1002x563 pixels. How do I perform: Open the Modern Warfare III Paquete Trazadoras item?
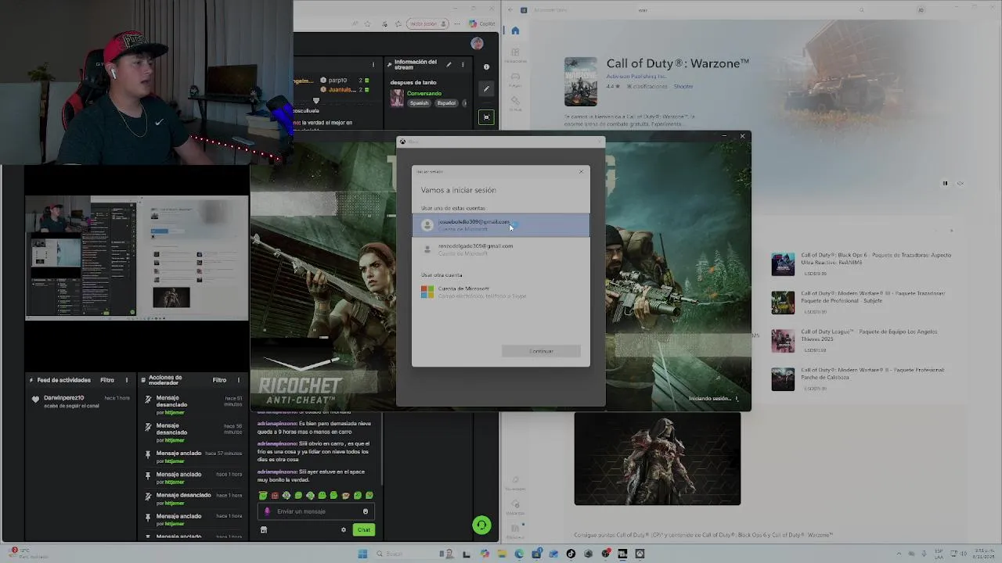tap(861, 302)
